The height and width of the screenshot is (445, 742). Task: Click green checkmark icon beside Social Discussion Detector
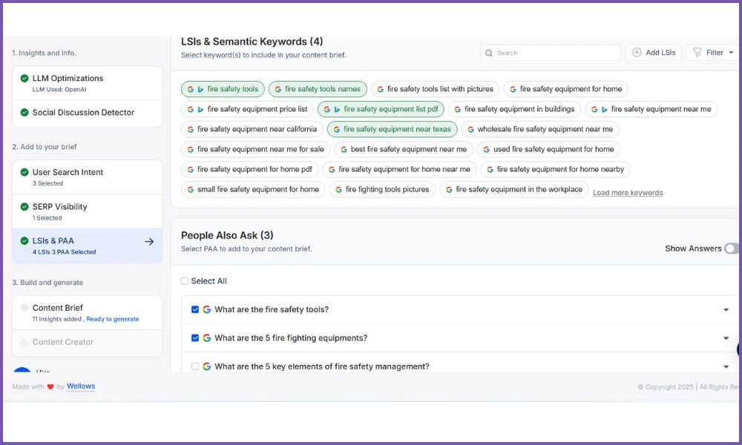(24, 113)
